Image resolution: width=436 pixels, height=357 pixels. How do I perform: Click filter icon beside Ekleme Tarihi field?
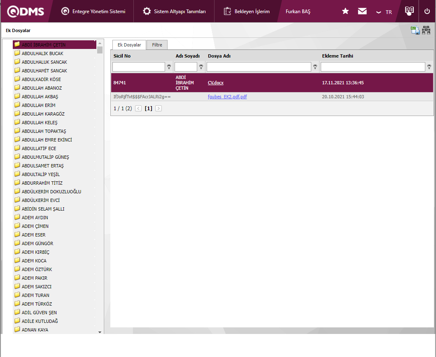[x=429, y=67]
